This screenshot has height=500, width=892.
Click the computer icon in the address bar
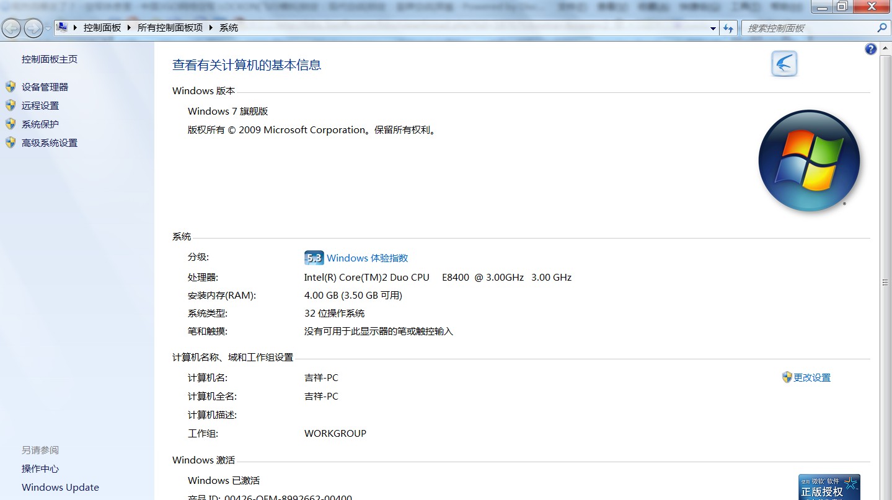click(x=62, y=27)
